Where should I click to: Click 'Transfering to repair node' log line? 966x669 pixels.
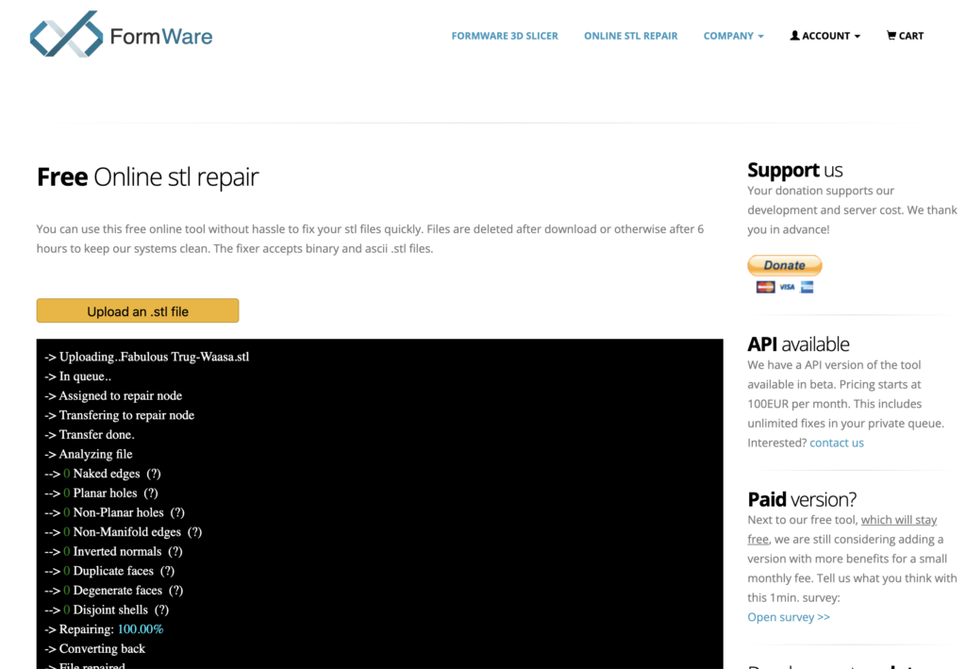point(120,415)
